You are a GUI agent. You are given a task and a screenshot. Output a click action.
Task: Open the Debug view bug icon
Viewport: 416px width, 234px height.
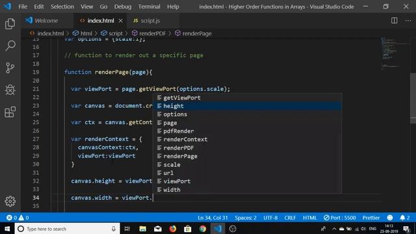pos(10,90)
